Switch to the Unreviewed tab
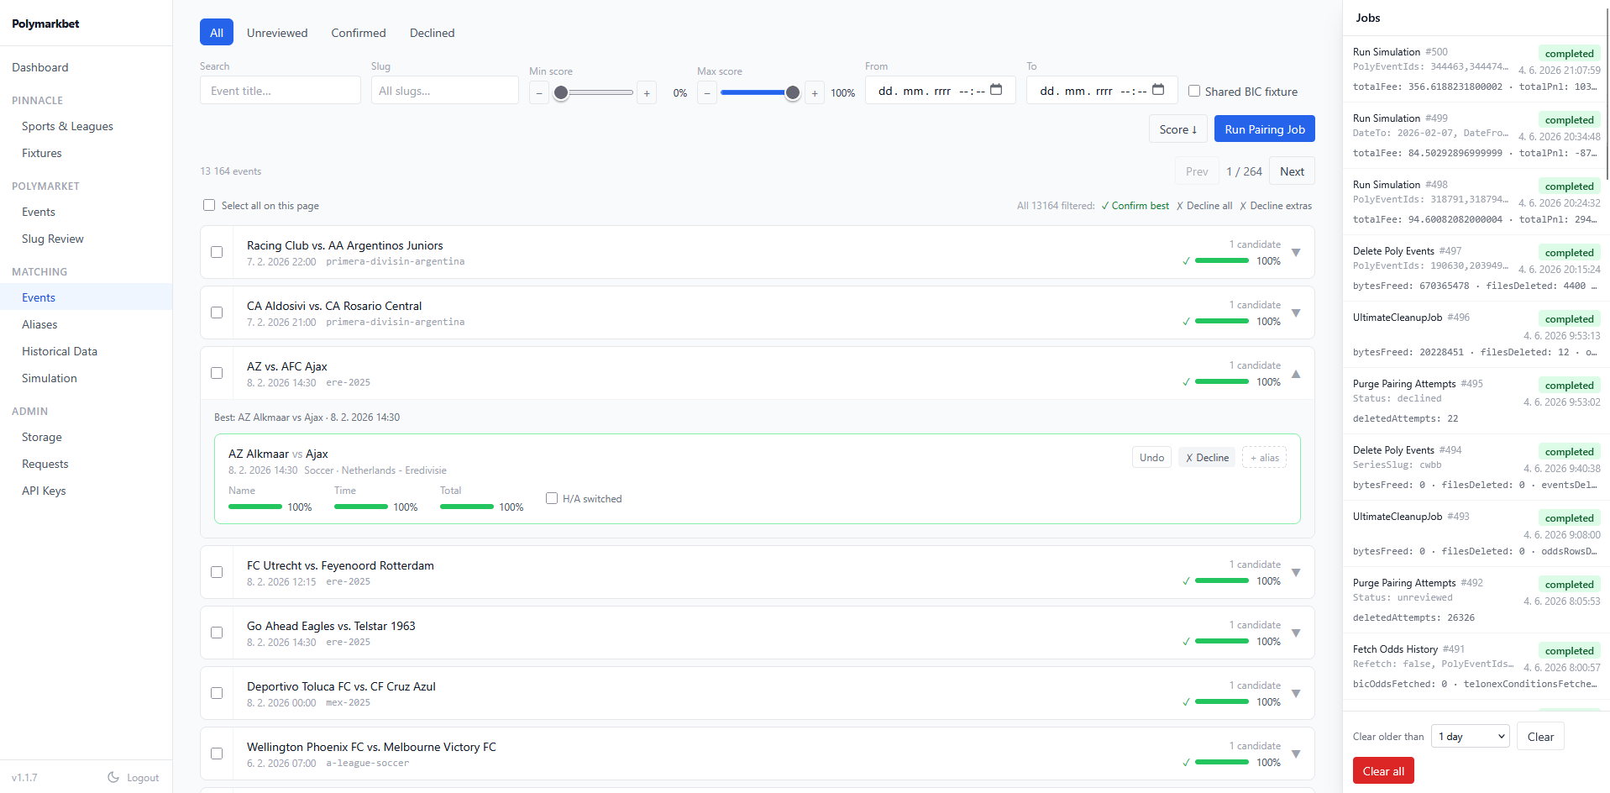This screenshot has width=1610, height=793. (x=277, y=33)
